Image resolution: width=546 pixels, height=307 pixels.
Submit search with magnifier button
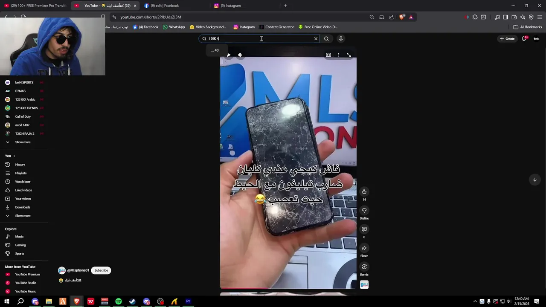(326, 39)
